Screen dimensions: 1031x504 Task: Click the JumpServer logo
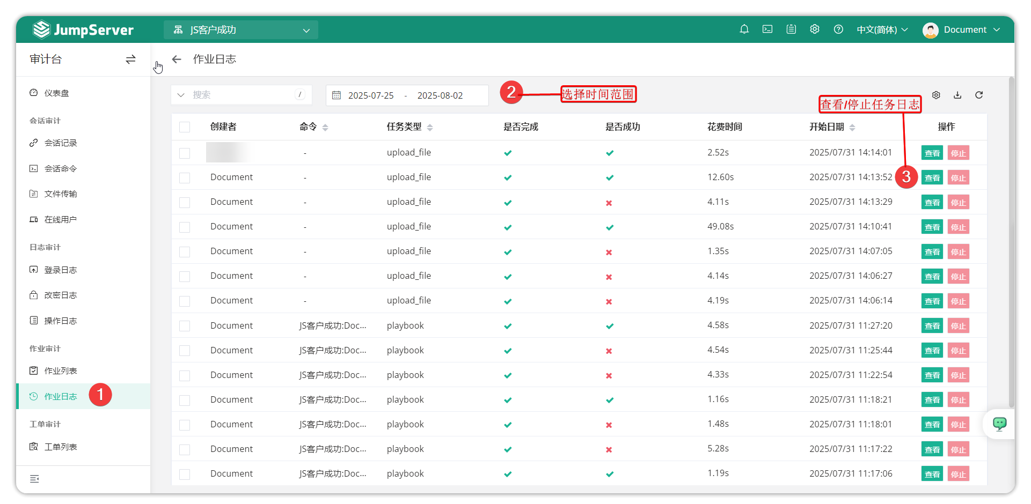(x=83, y=29)
